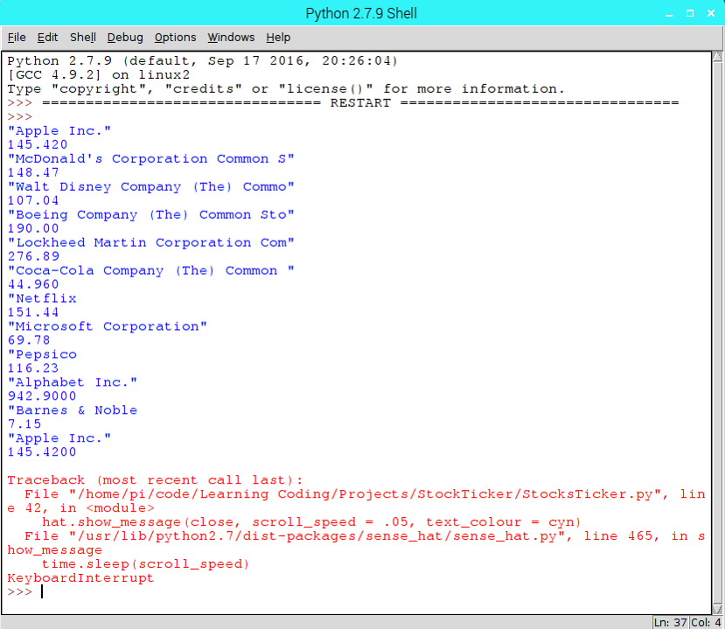
Task: Click the "Microsoft Corporation" line
Action: point(108,326)
